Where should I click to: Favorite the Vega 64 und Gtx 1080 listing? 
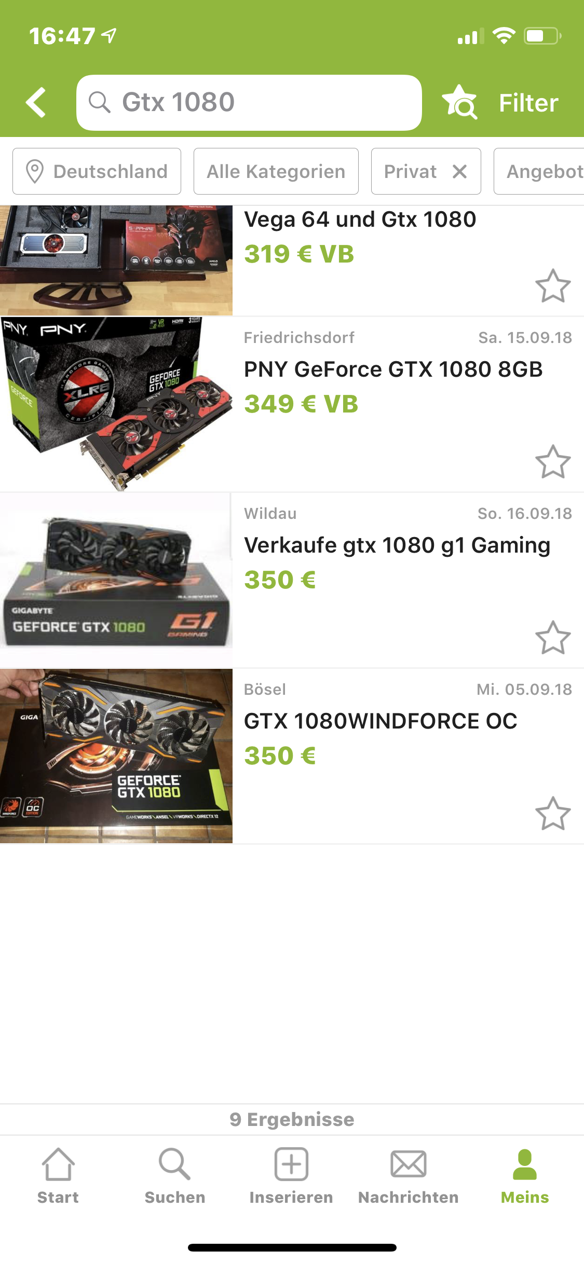[x=553, y=286]
